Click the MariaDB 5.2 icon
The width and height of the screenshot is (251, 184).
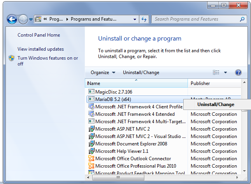click(x=91, y=99)
